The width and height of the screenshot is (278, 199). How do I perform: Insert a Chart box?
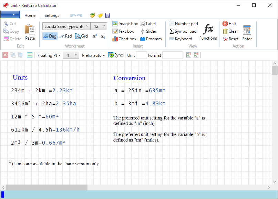pyautogui.click(x=124, y=39)
